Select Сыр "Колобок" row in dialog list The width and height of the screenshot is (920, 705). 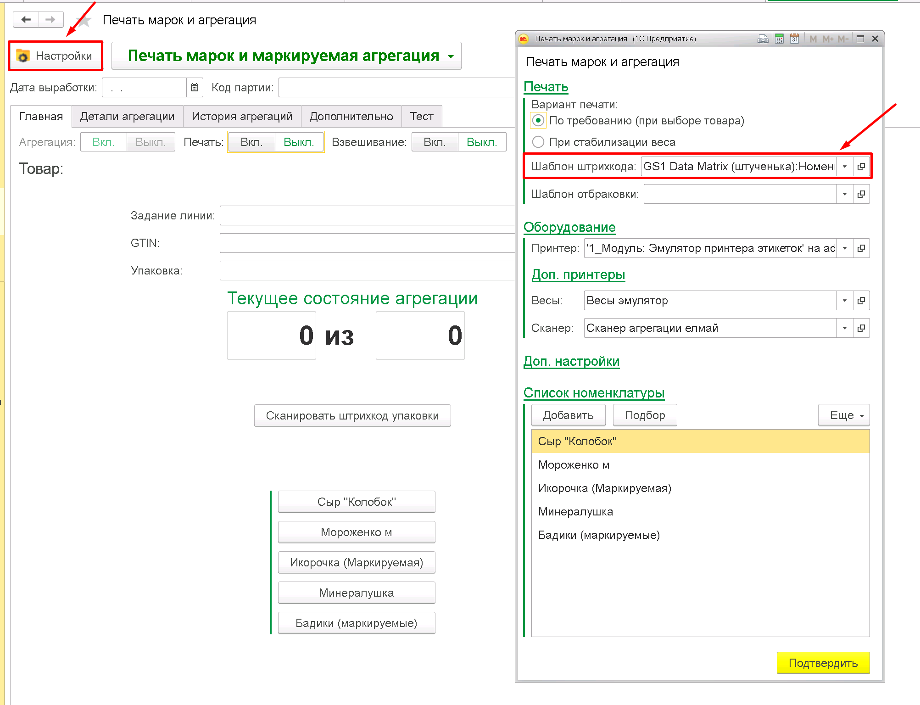click(700, 441)
